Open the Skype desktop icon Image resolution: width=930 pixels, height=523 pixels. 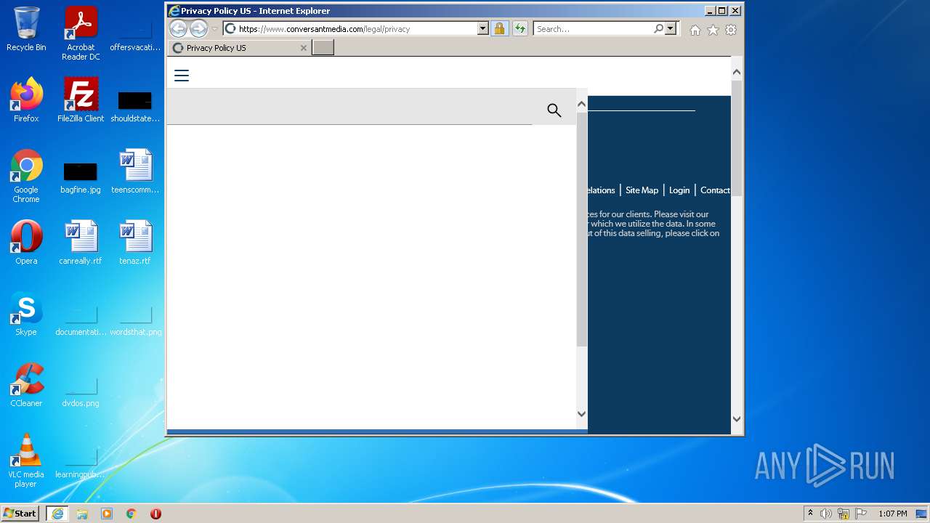tap(26, 313)
